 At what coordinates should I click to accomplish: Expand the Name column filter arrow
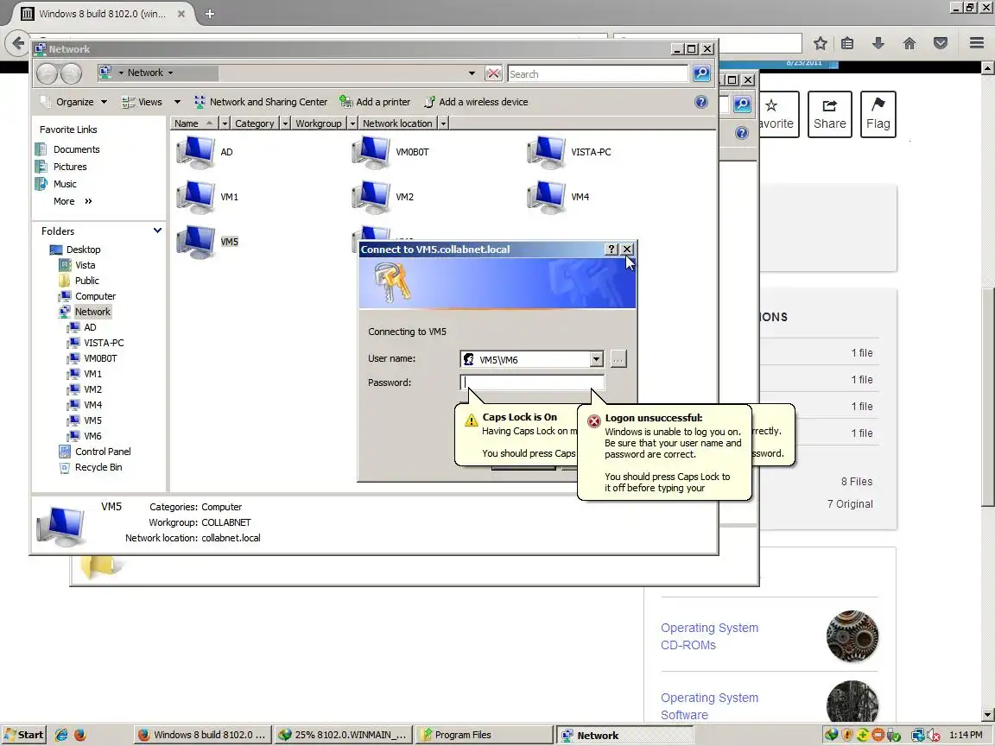(x=225, y=123)
